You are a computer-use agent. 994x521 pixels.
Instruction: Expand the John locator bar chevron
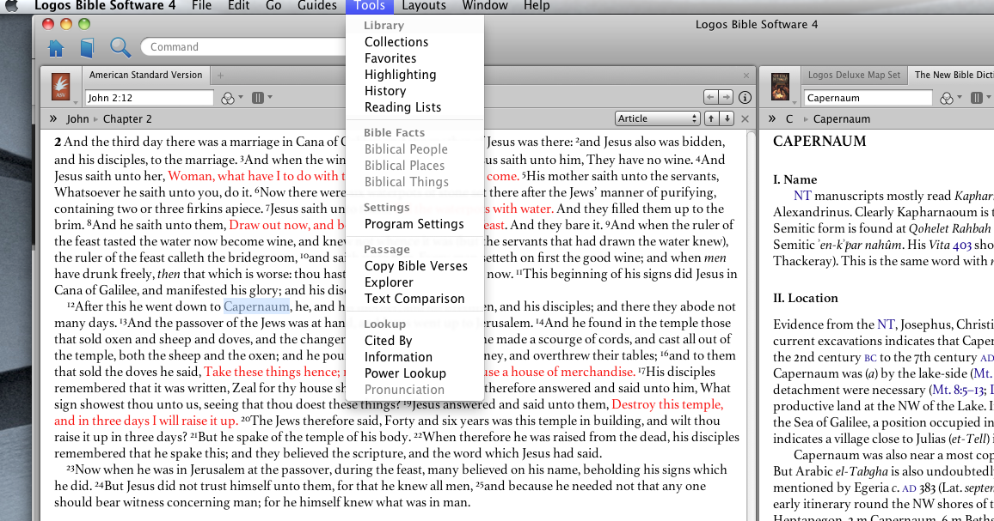(53, 118)
